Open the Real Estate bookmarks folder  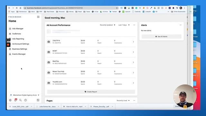49,12
